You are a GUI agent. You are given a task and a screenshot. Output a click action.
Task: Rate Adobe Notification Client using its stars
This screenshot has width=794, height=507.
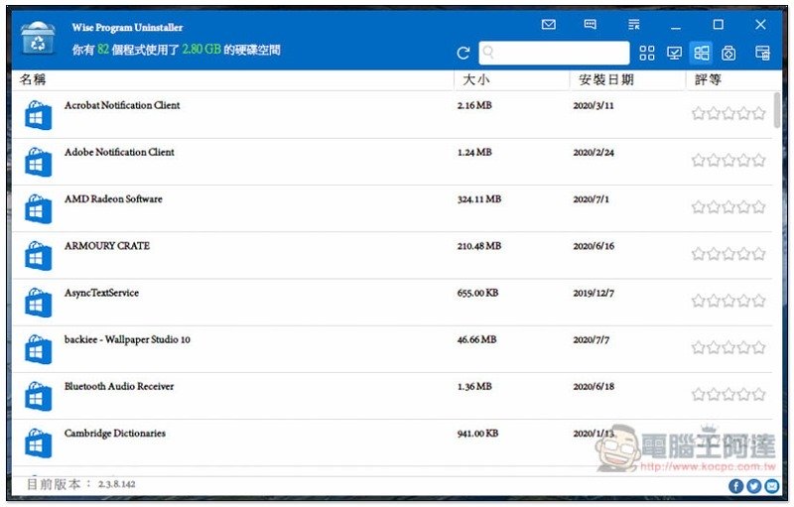pos(728,161)
